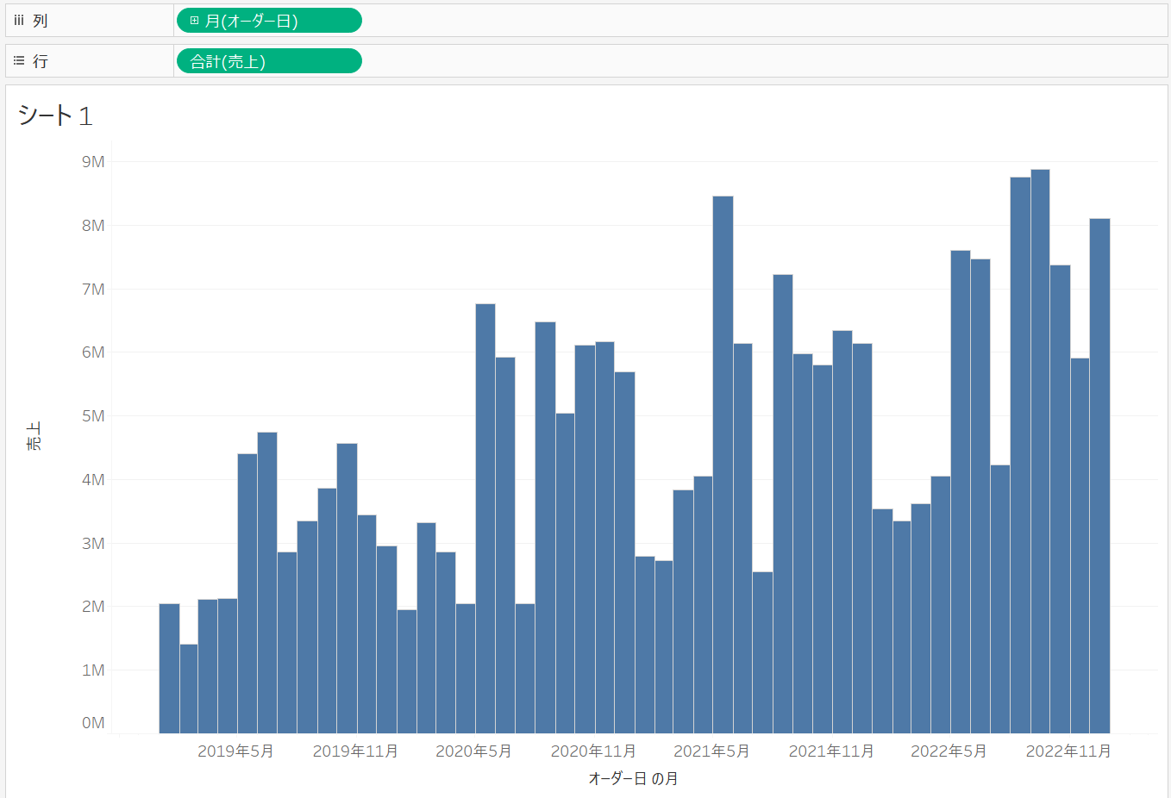The width and height of the screenshot is (1171, 798).
Task: Click the 9M tick on sales axis
Action: [x=93, y=162]
